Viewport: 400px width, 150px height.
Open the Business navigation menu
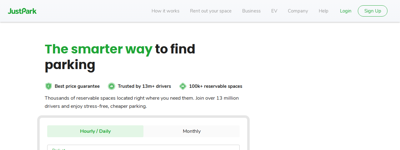pos(251,11)
